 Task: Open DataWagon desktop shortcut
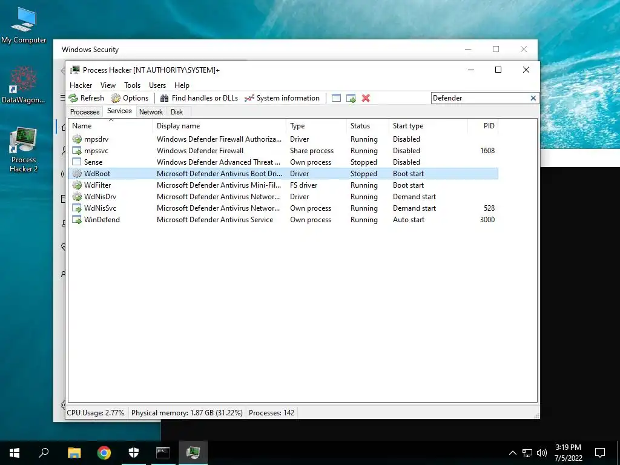[x=24, y=85]
